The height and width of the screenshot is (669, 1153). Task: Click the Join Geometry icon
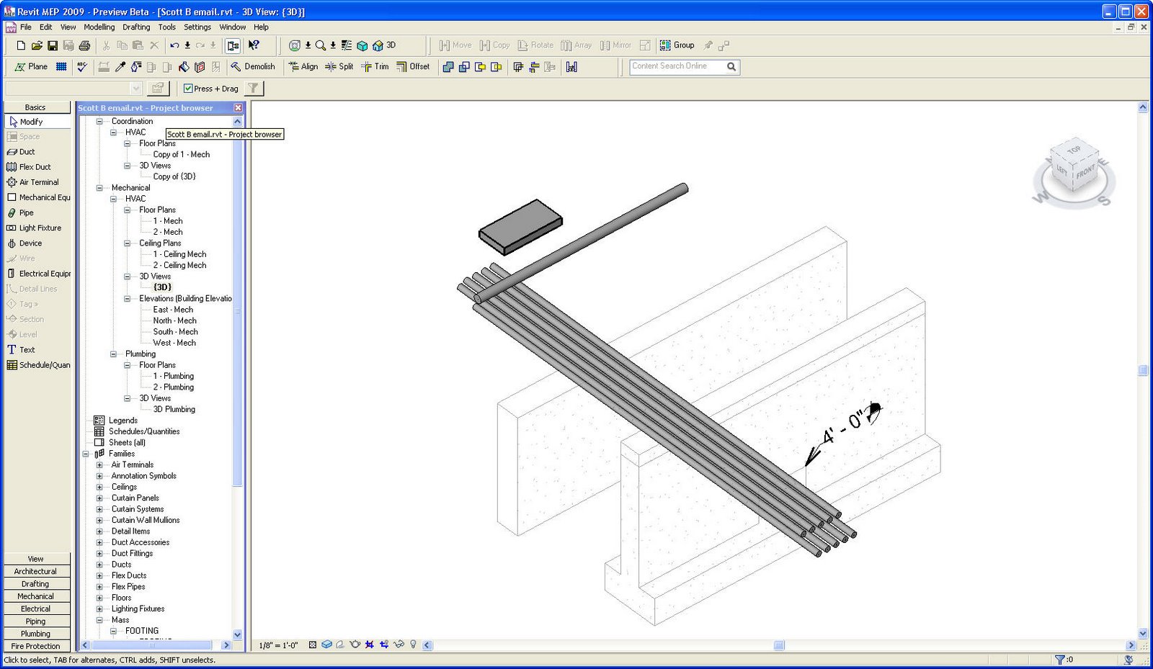448,67
